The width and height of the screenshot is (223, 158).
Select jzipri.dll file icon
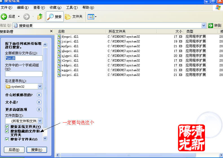pyautogui.click(x=59, y=41)
